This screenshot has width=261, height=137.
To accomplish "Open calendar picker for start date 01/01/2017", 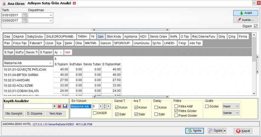I will pyautogui.click(x=24, y=15).
